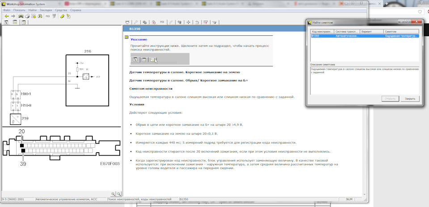
Task: Click the heart favorite icon in browser
Action: coord(420,12)
